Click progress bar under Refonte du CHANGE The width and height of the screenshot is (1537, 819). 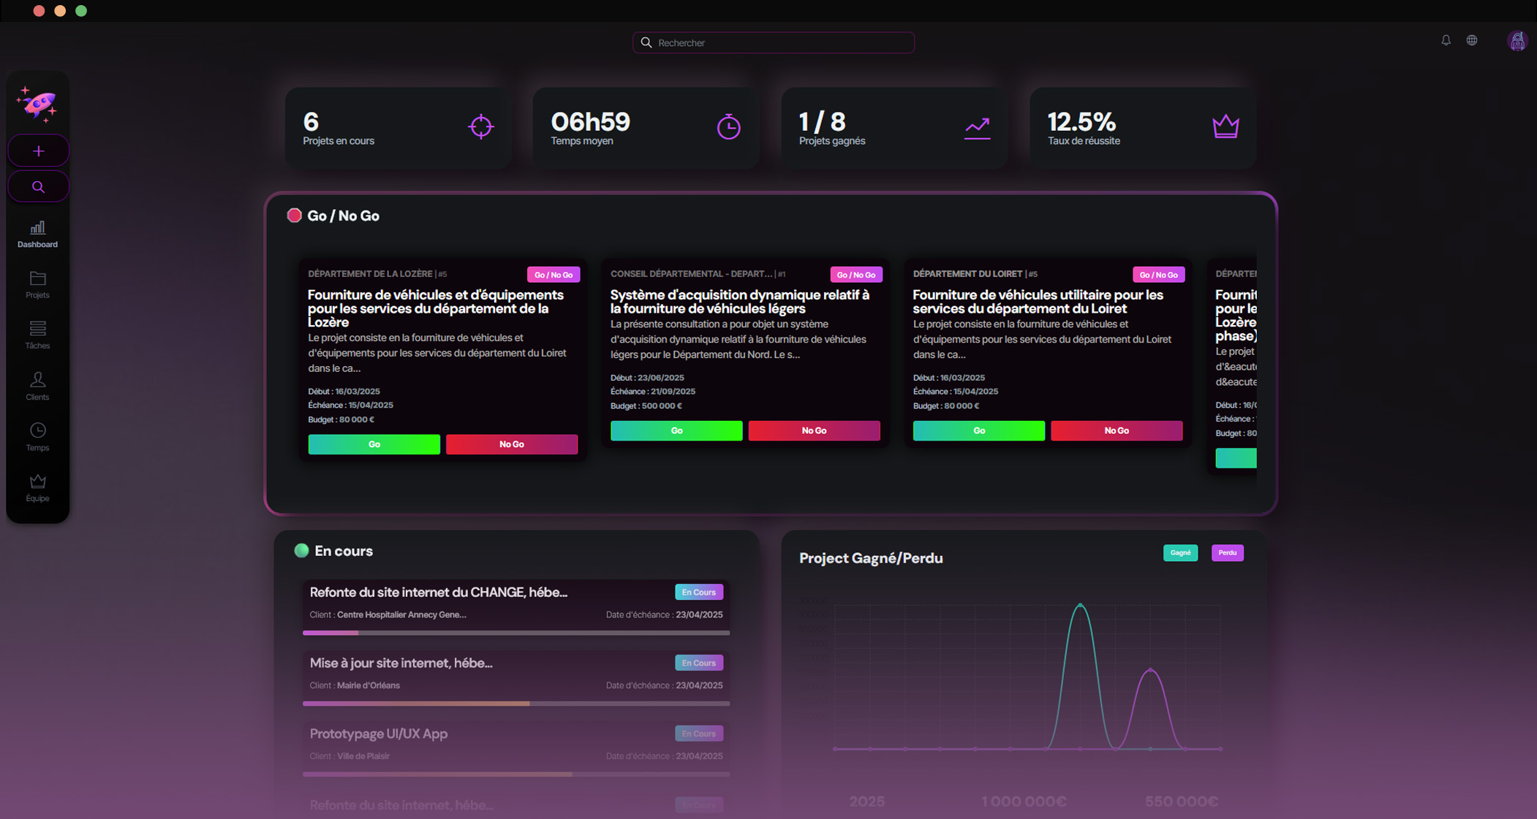click(x=516, y=633)
